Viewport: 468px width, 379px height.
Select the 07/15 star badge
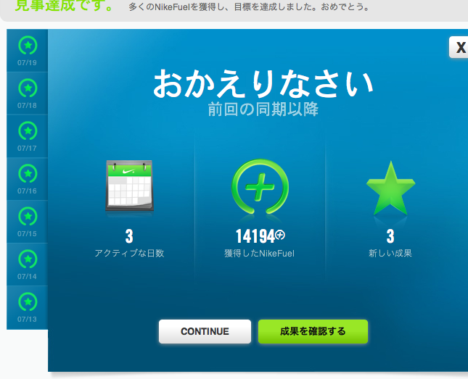(x=27, y=217)
